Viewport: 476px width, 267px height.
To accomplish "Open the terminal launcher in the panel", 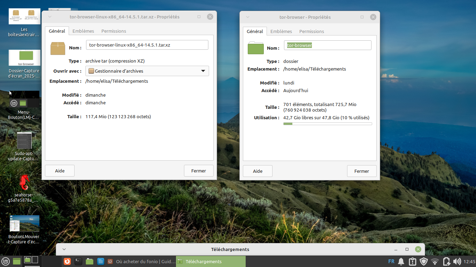I will coord(78,261).
